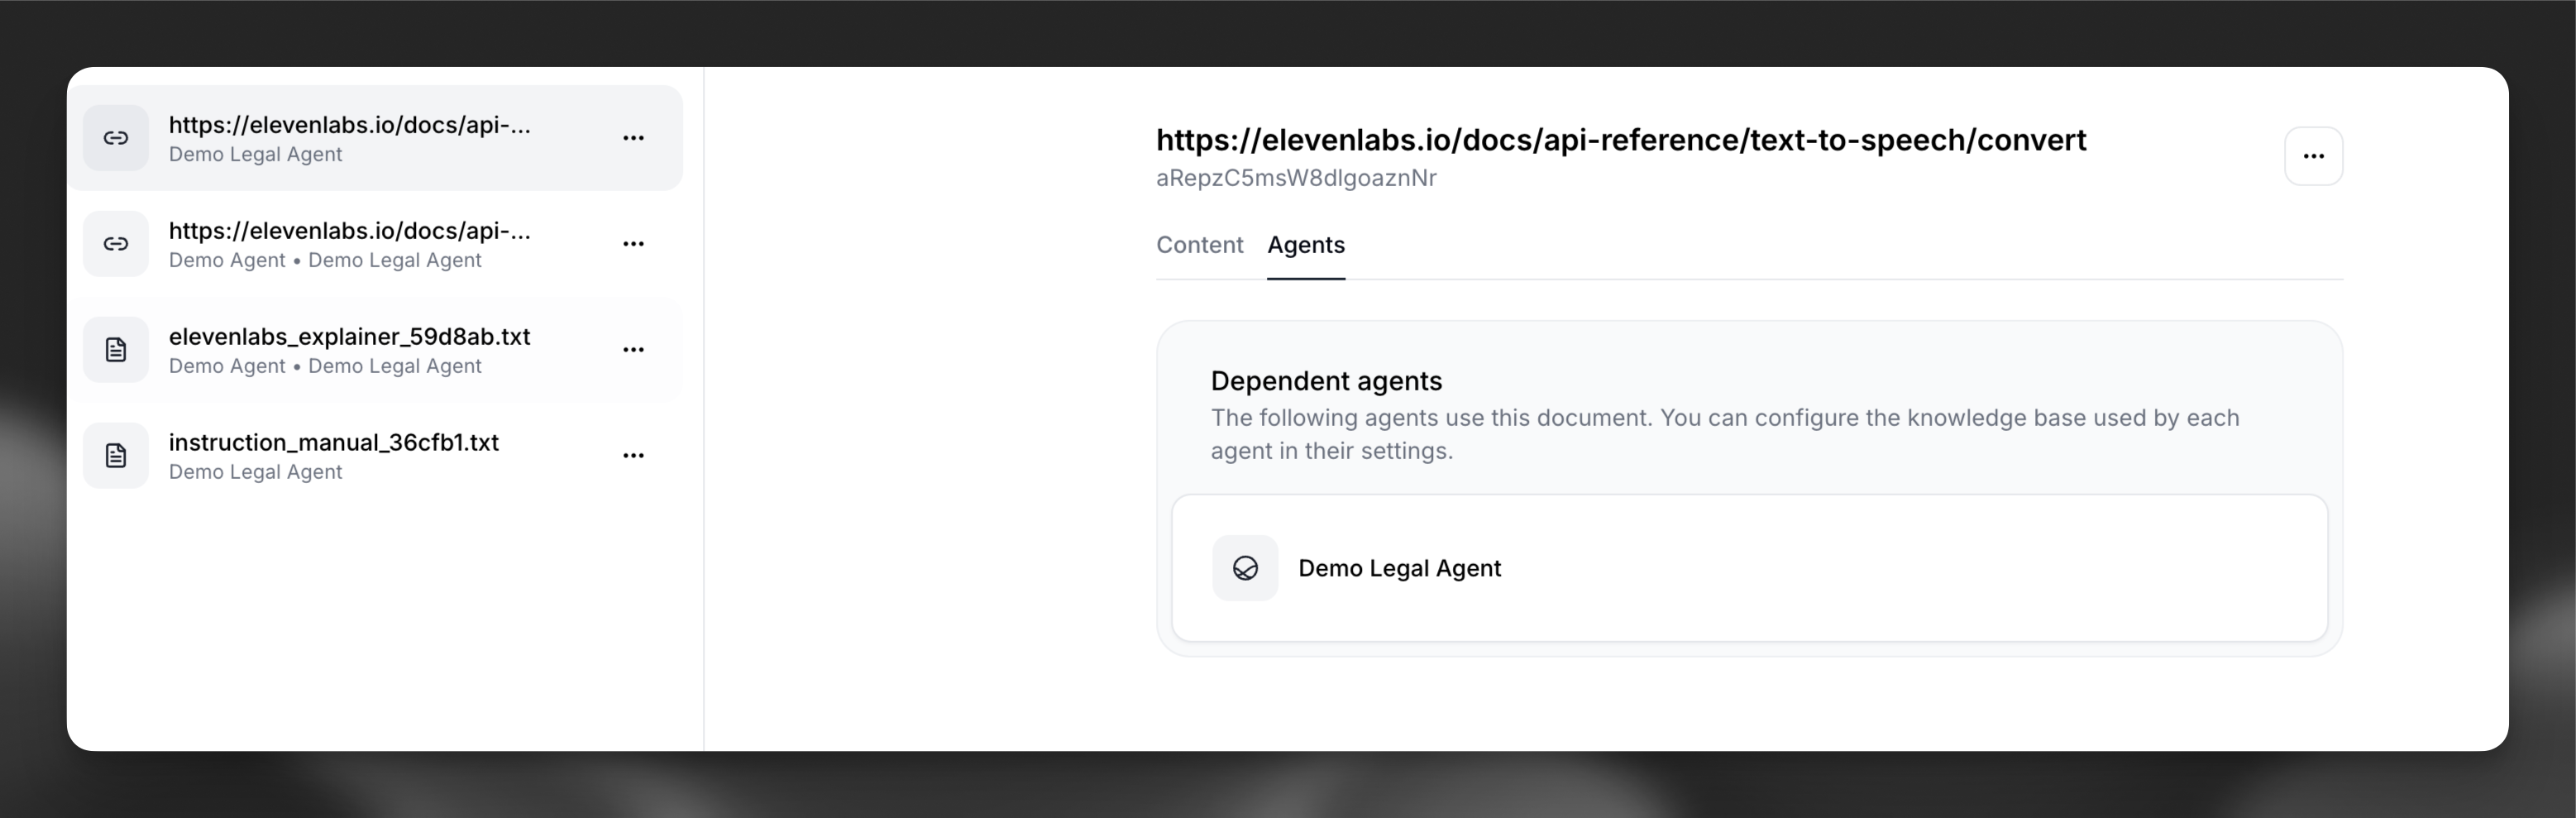Open the options menu for the first URL document
2576x818 pixels.
point(634,138)
